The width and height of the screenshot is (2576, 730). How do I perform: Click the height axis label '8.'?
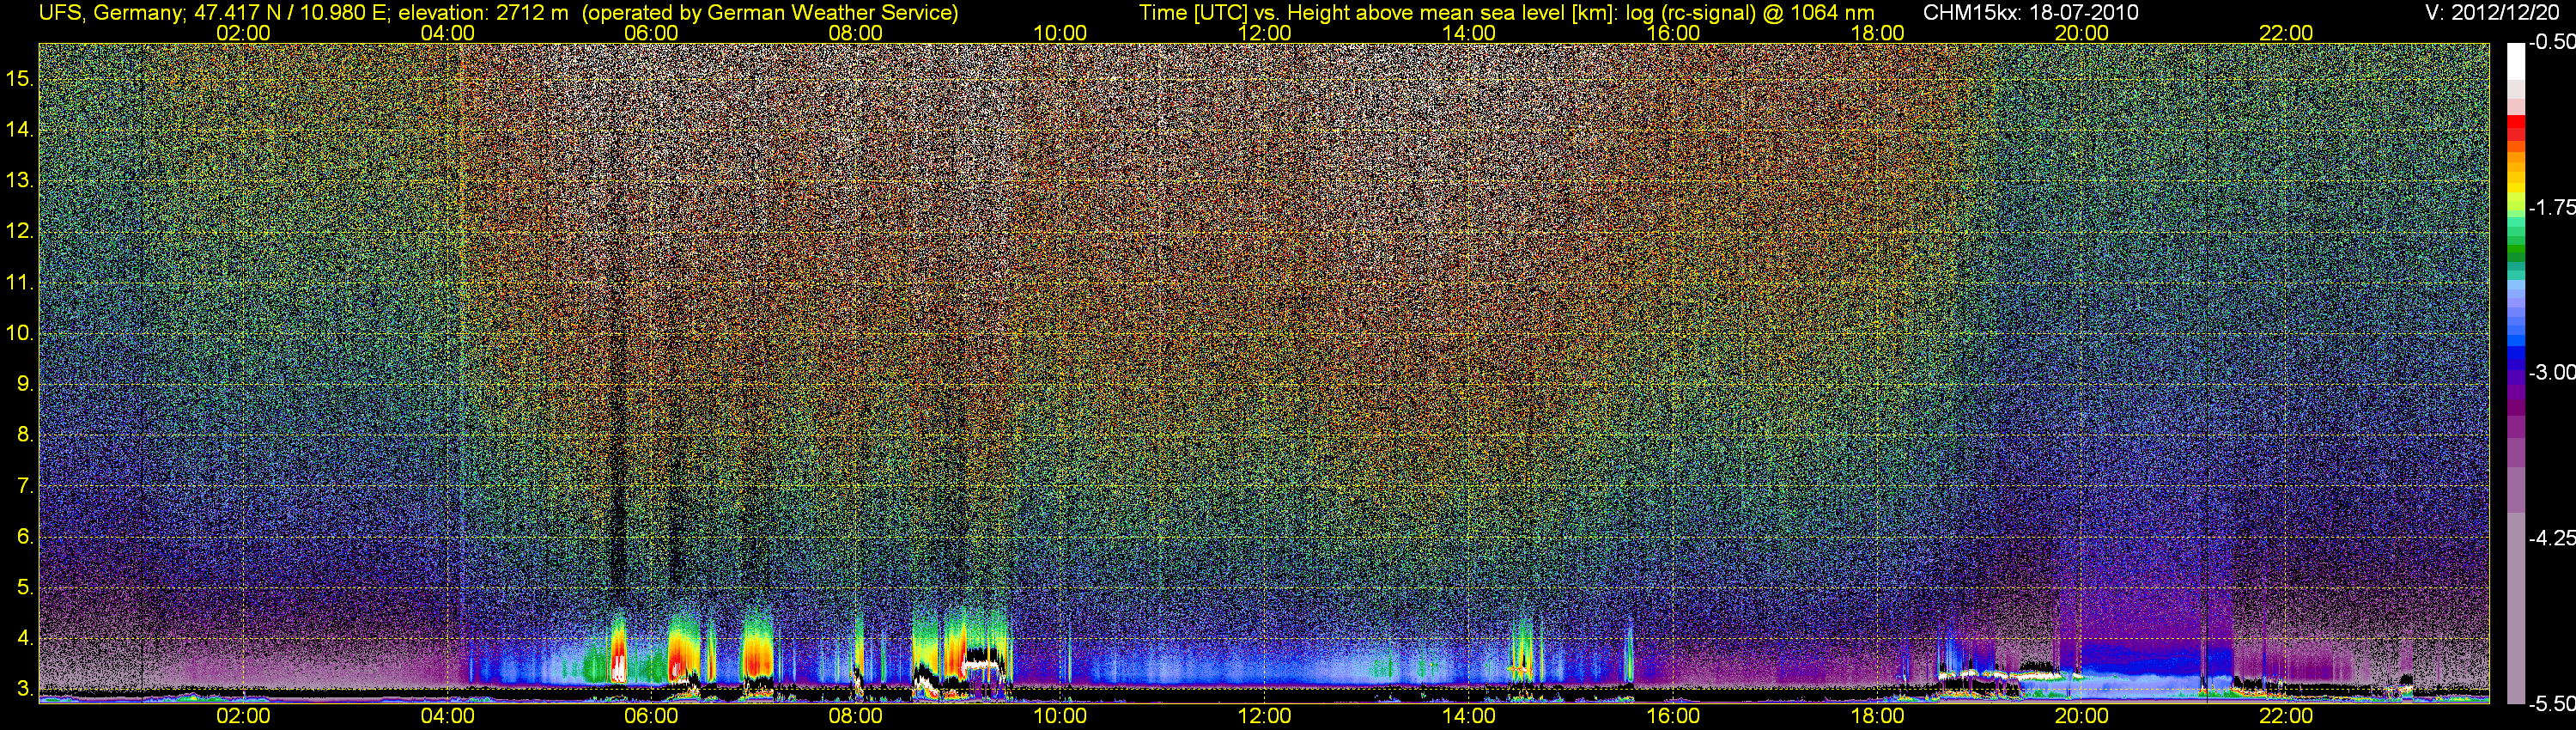[25, 434]
